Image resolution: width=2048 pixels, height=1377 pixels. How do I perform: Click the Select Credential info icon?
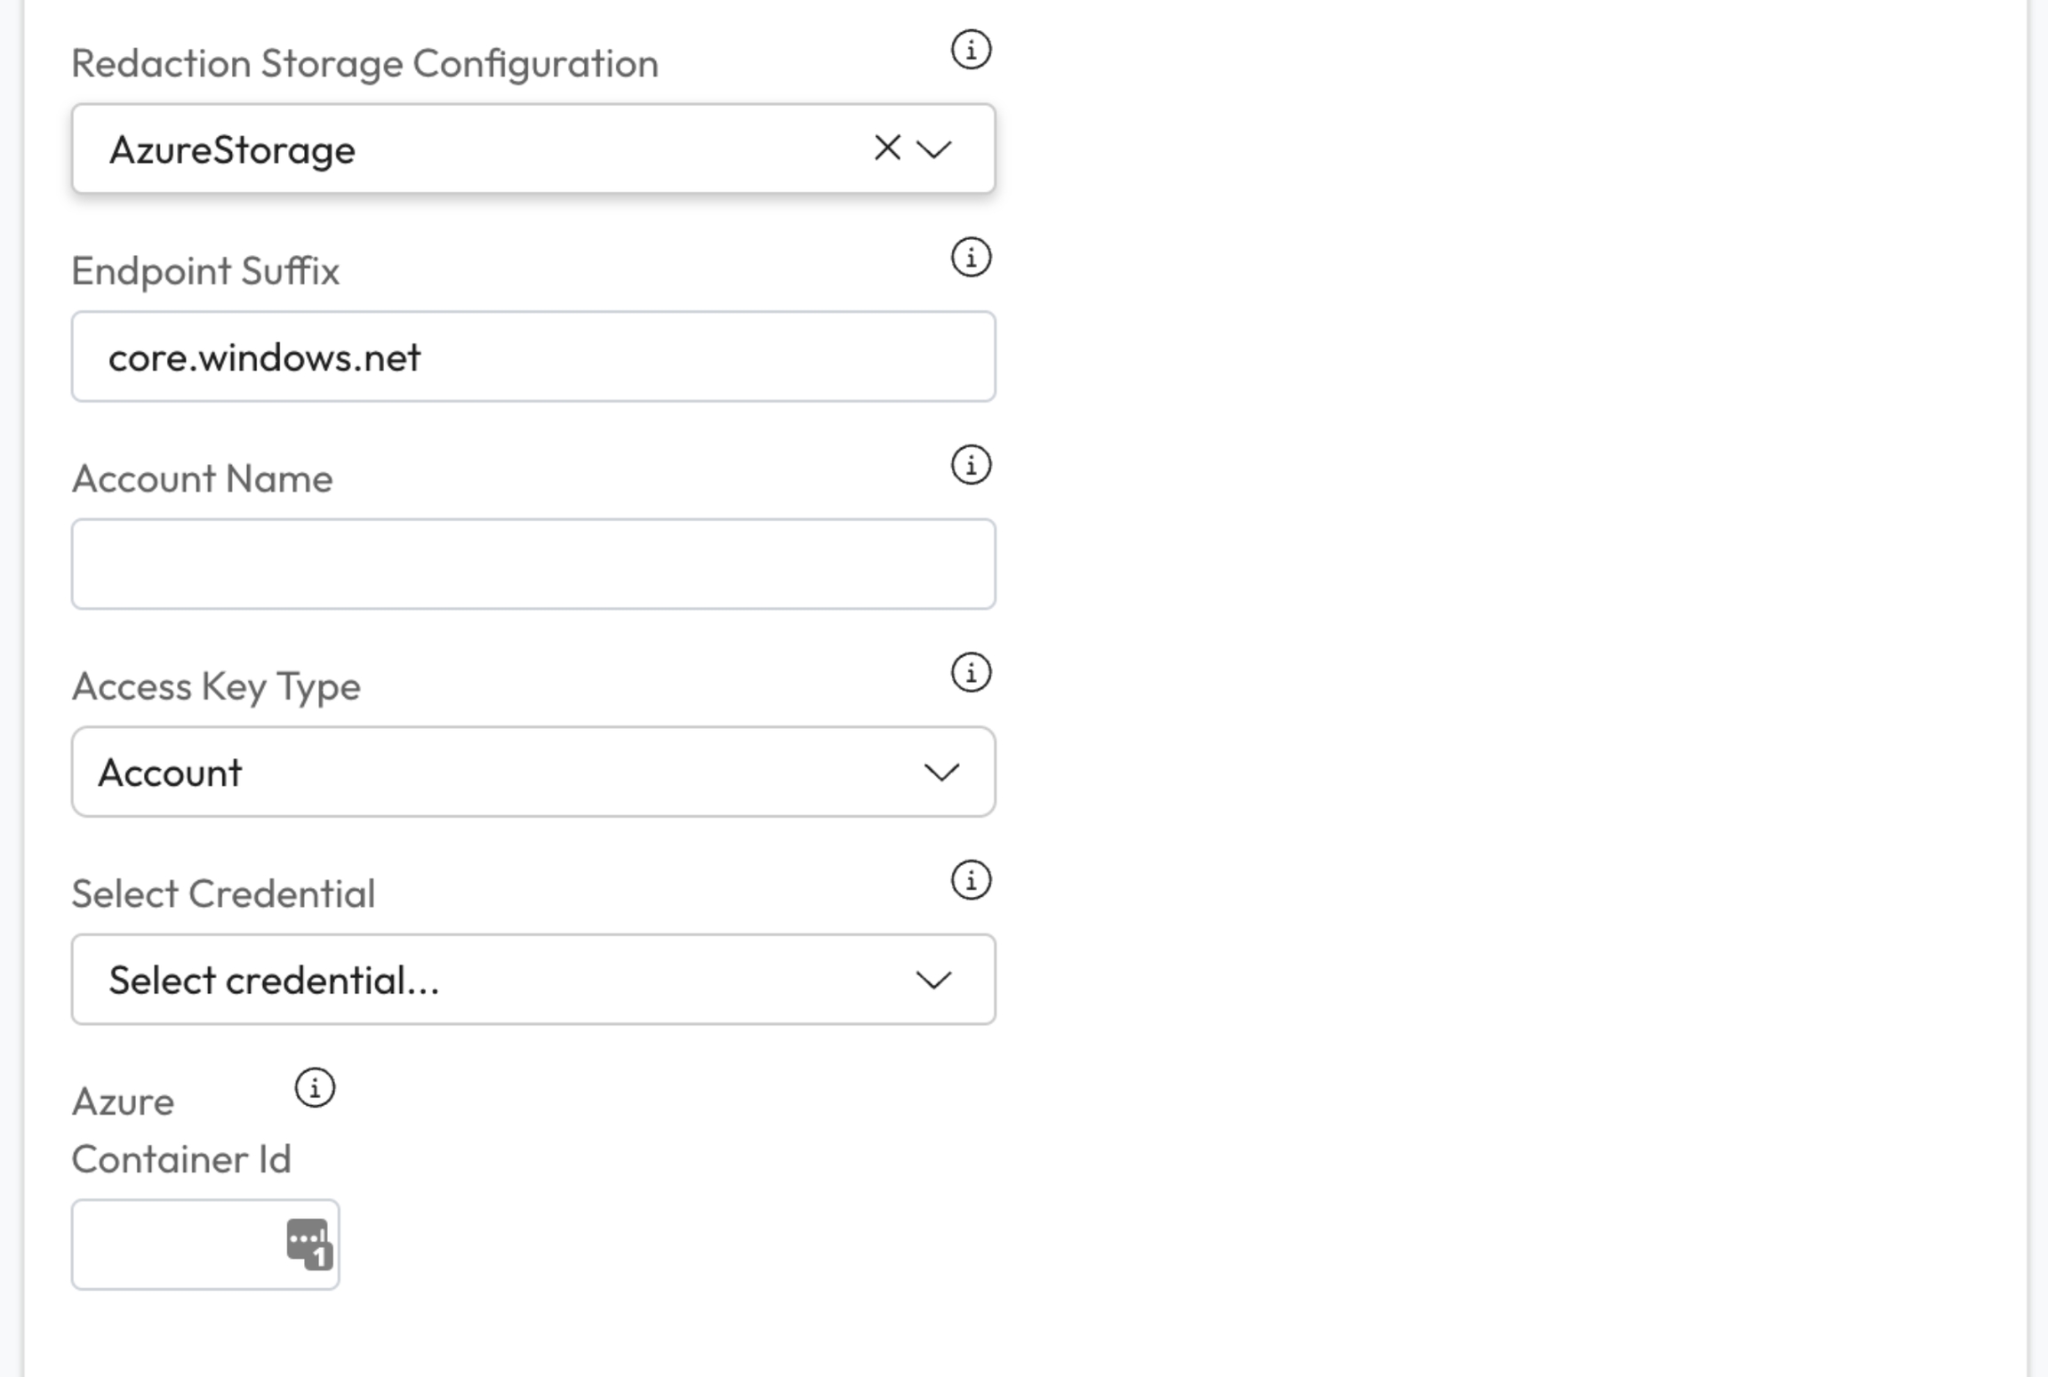pos(971,880)
